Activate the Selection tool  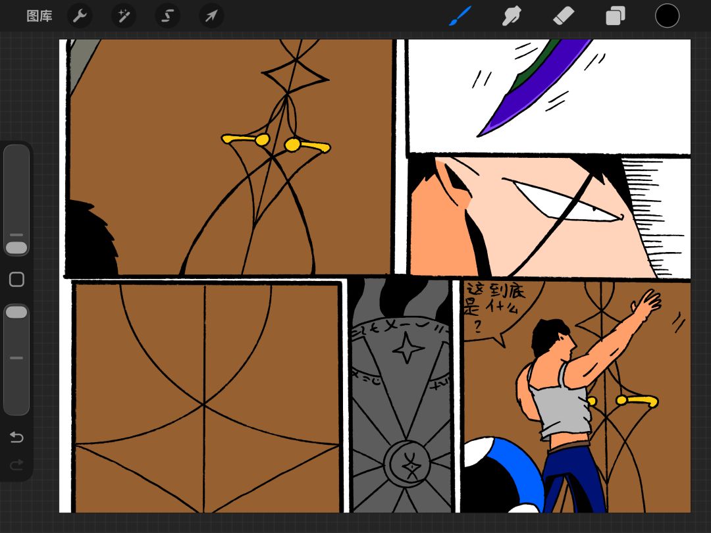click(x=168, y=16)
